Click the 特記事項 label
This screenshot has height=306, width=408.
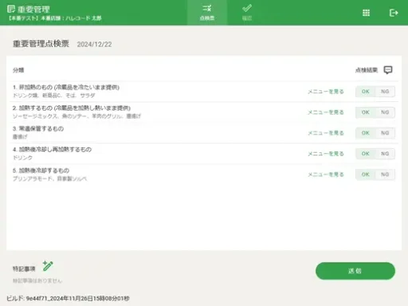click(24, 269)
